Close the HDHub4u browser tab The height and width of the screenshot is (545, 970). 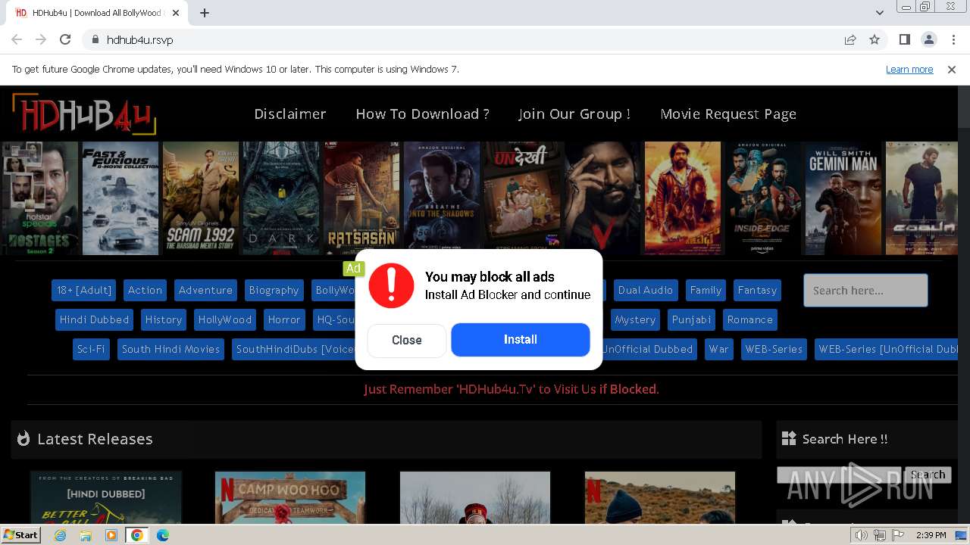[176, 13]
